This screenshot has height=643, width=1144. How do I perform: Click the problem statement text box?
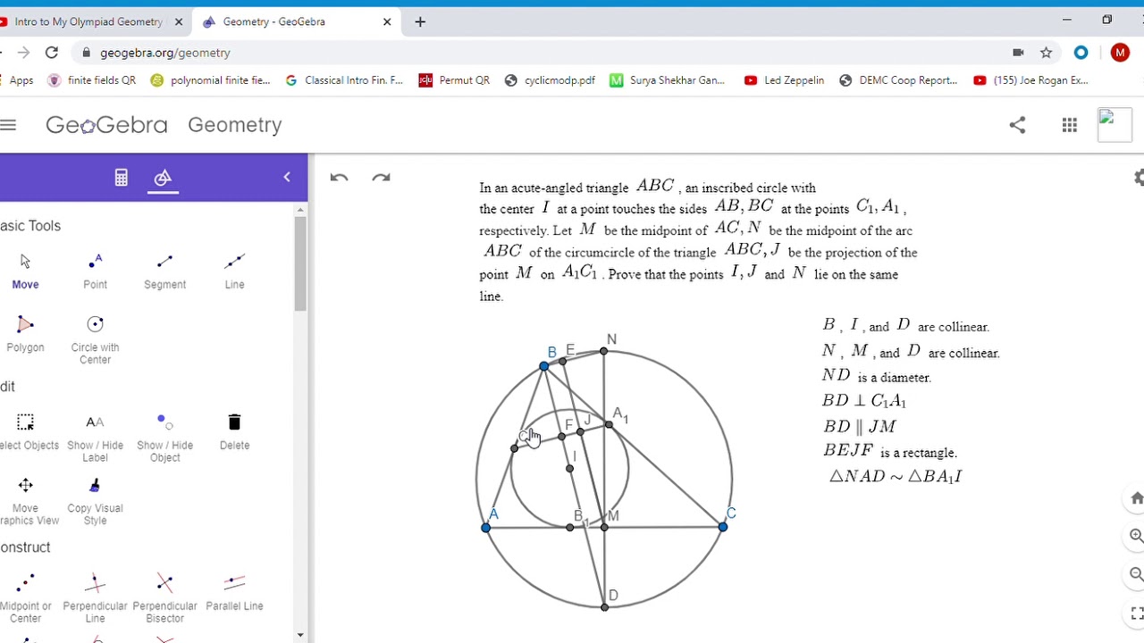pyautogui.click(x=700, y=241)
